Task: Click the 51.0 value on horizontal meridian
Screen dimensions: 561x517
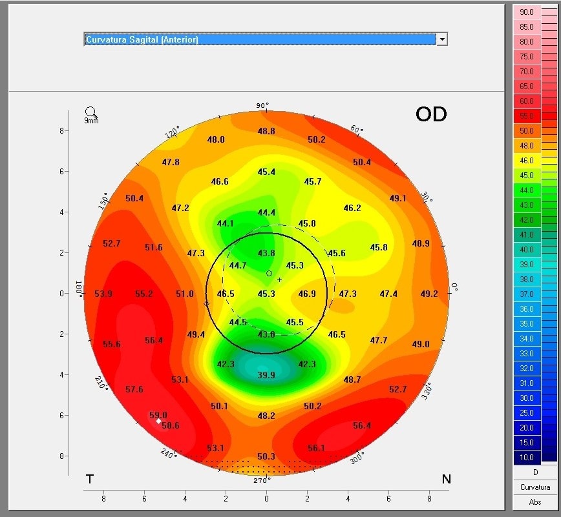Action: pyautogui.click(x=185, y=294)
